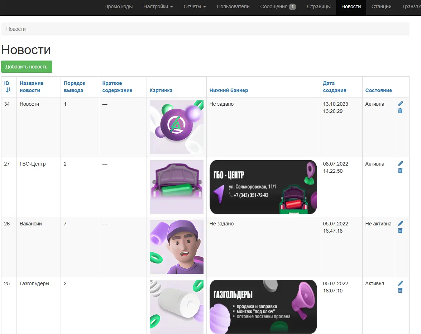Edit the Газгольдеры entry pencil icon
Viewport: 421px width, 334px height.
point(400,283)
